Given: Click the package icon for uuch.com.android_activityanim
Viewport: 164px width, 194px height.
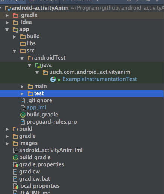Looking at the screenshot, I should point(45,72).
